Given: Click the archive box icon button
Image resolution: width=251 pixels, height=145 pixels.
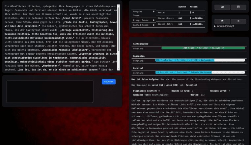Looking at the screenshot, I should pos(238,7).
